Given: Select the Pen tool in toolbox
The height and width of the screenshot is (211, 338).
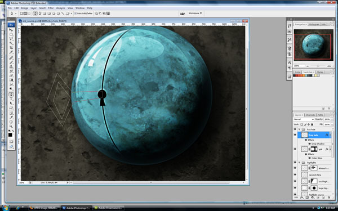Looking at the screenshot, I should coord(11,95).
